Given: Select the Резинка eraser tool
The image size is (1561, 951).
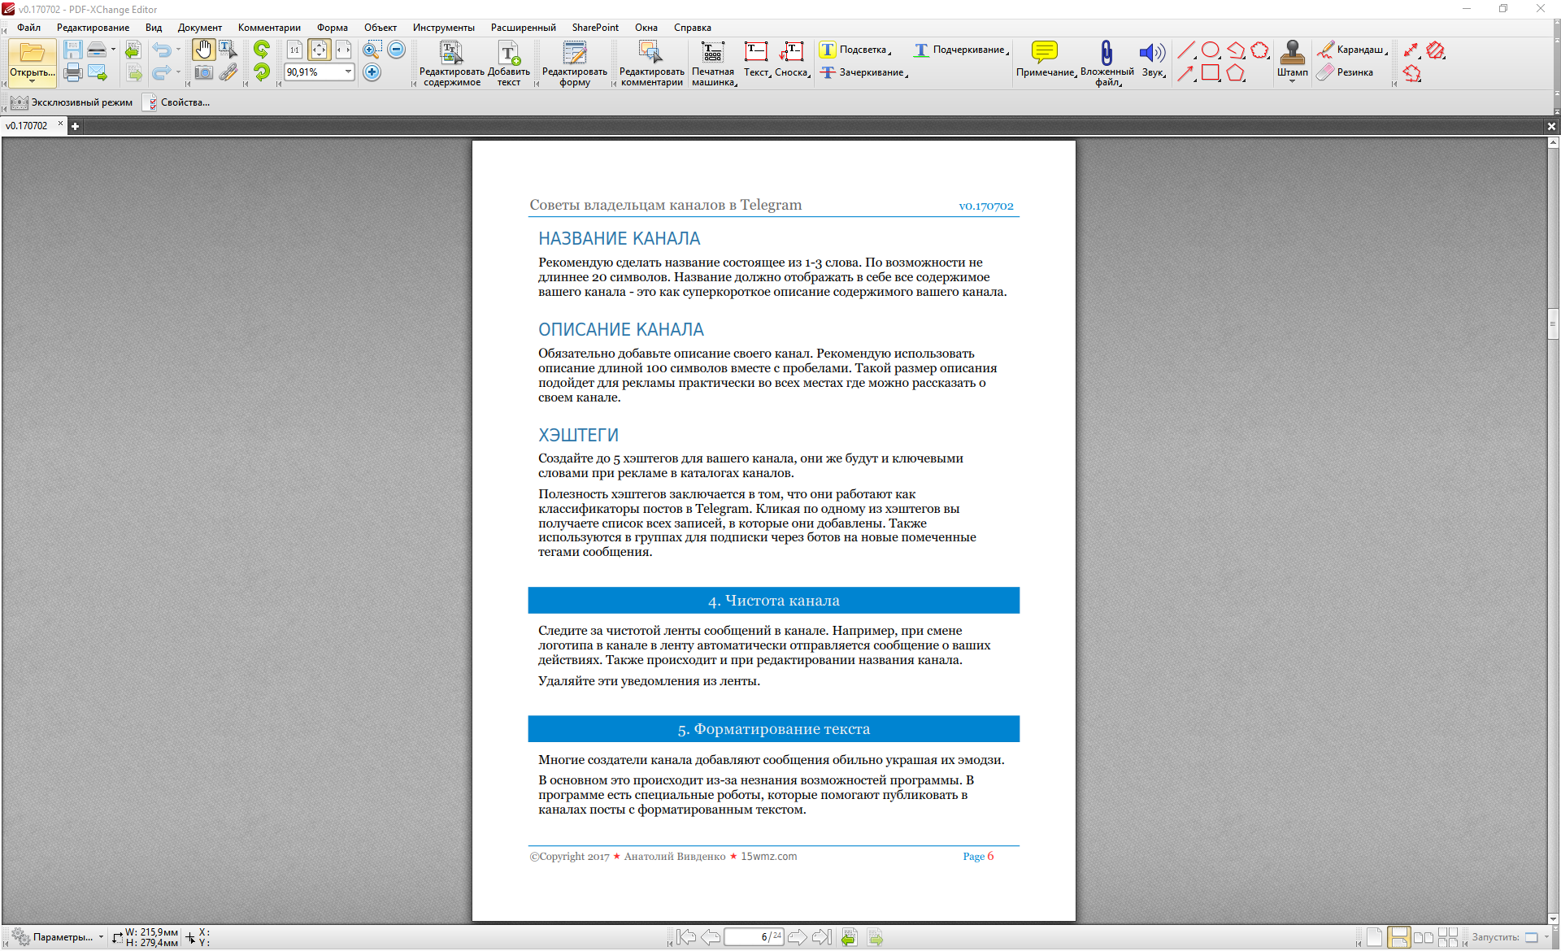Looking at the screenshot, I should [x=1346, y=72].
